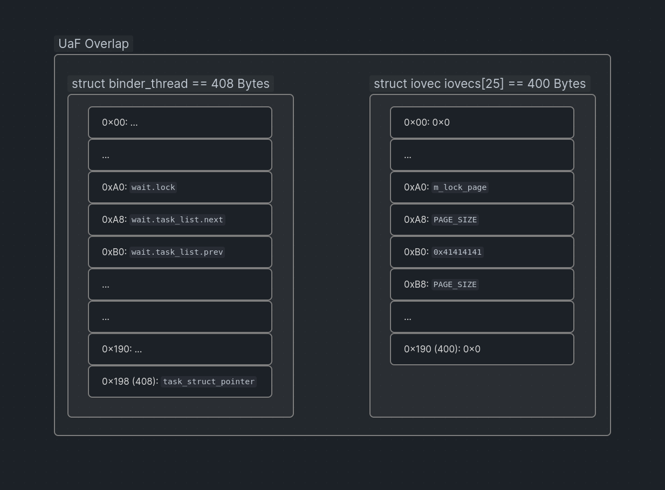Click the wait.task_list.next field box
The height and width of the screenshot is (490, 665).
[x=180, y=220]
